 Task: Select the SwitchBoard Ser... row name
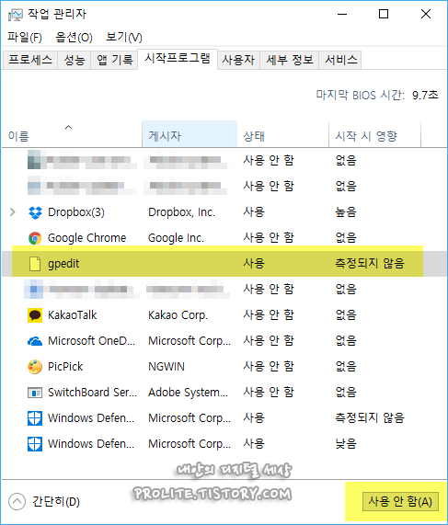93,393
